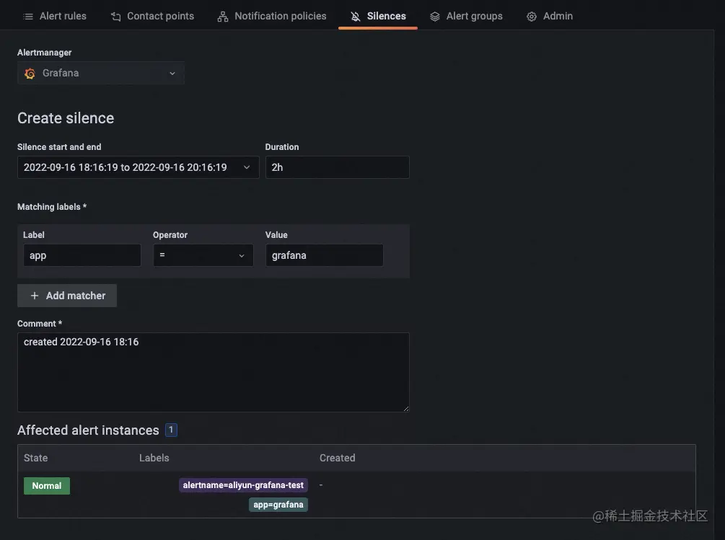
Task: Click the Label field containing app
Action: tap(82, 255)
